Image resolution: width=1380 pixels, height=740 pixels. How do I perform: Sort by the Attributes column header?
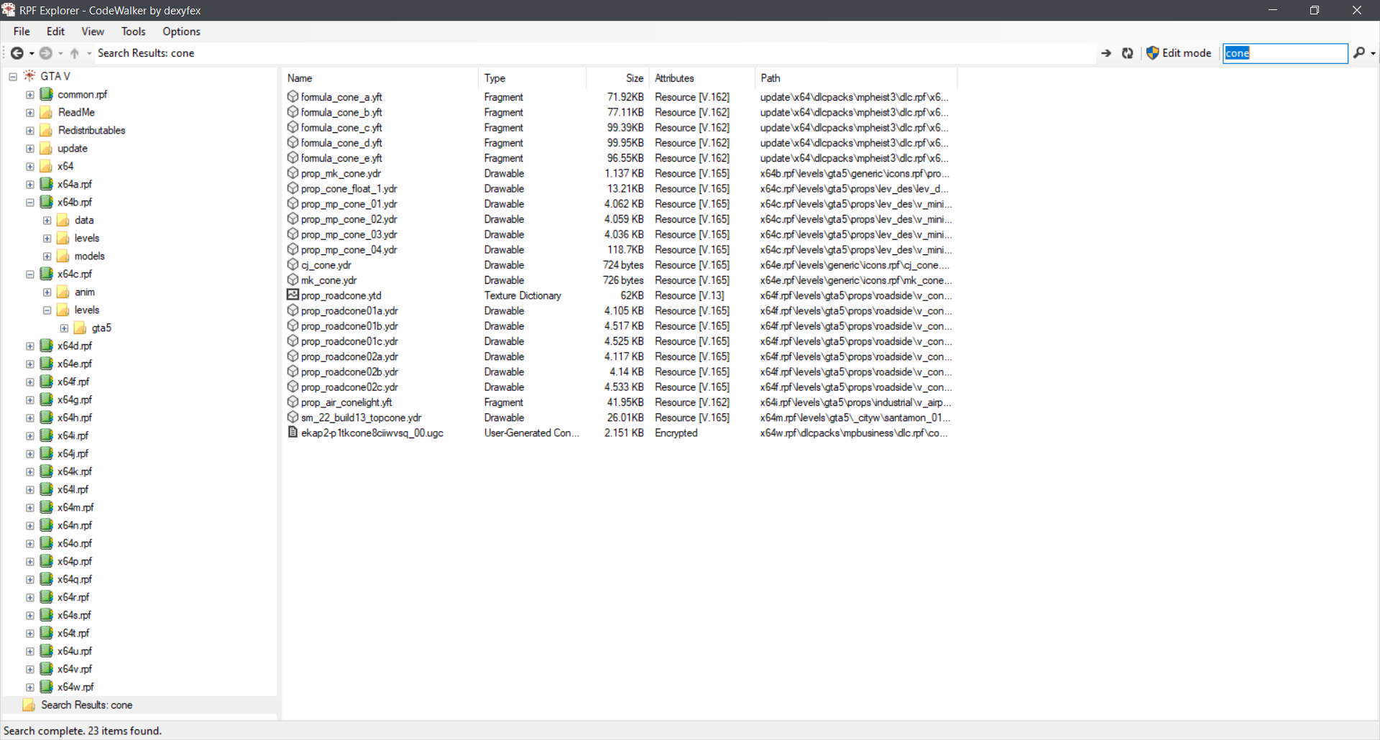[701, 78]
